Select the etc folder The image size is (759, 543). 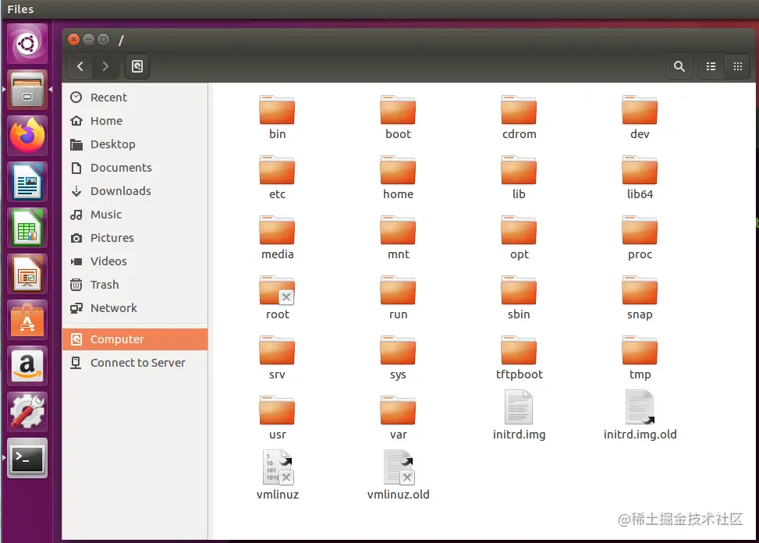(277, 178)
